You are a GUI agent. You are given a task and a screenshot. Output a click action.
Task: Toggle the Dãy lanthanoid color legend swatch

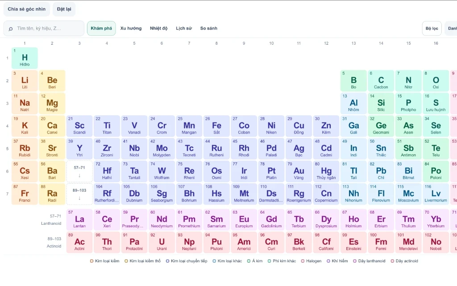click(x=355, y=261)
